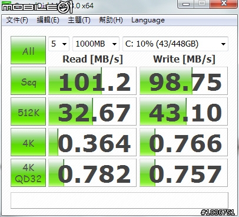Start the Seq benchmark test
The height and width of the screenshot is (217, 239).
[28, 81]
